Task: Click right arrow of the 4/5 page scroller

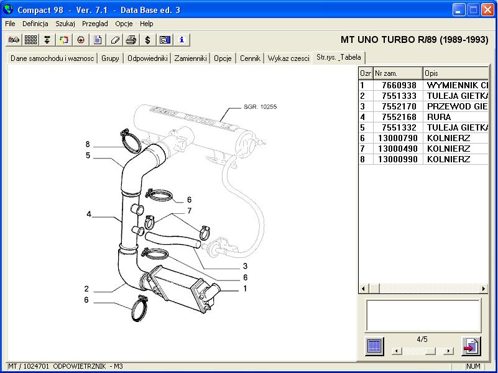Action: coord(448,351)
